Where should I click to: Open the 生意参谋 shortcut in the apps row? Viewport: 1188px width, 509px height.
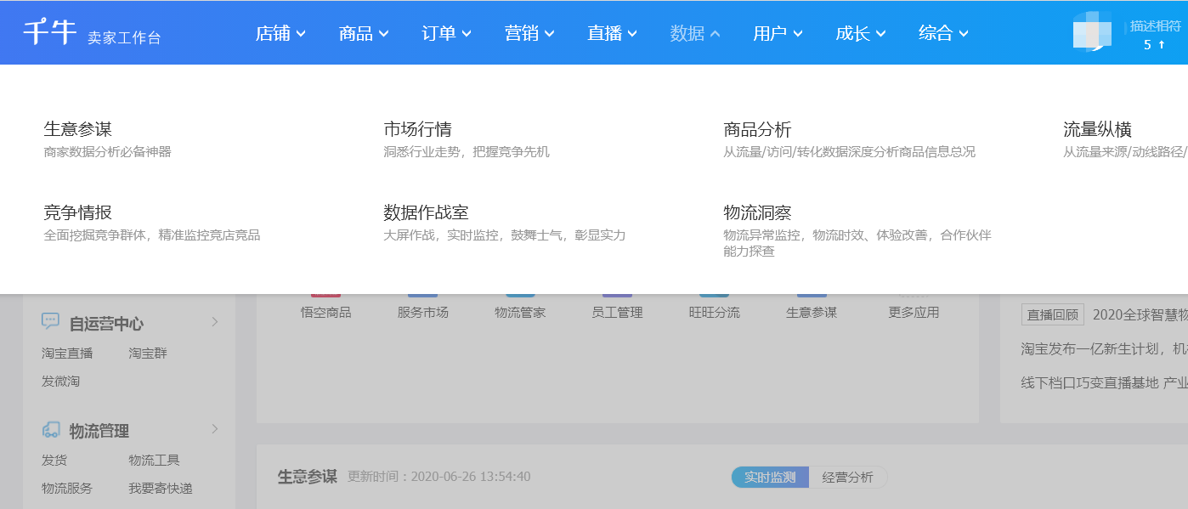812,312
